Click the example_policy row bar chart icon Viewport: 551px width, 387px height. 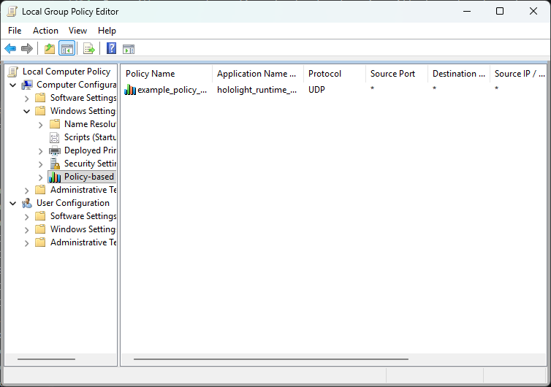[130, 90]
